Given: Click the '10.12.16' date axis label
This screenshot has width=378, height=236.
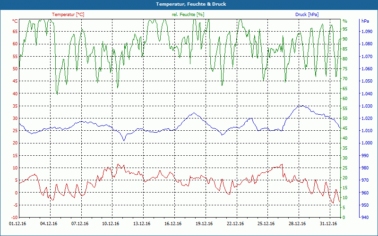Looking at the screenshot, I should tap(111, 224).
